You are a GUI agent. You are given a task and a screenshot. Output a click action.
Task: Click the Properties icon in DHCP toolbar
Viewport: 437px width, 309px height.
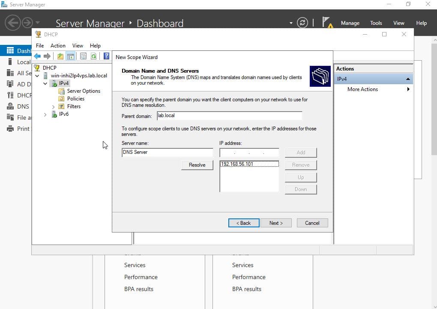[83, 56]
